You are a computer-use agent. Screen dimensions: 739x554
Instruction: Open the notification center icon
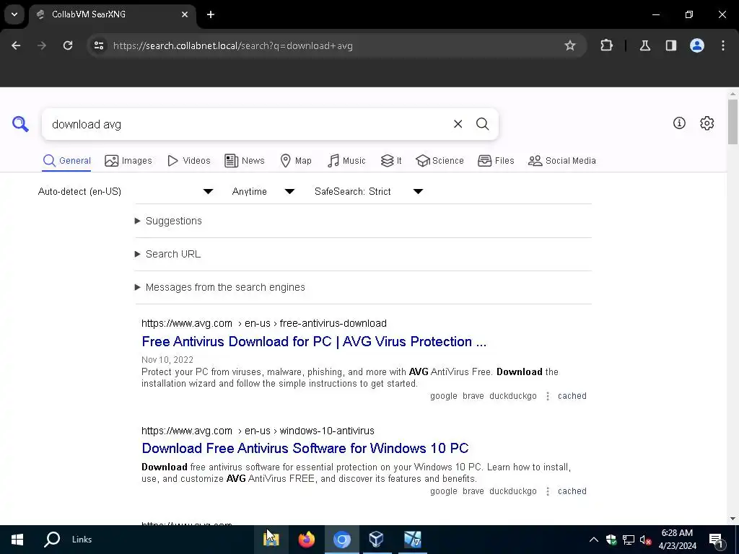click(717, 540)
